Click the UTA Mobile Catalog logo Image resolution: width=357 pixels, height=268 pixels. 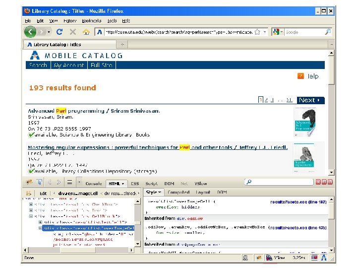35,56
